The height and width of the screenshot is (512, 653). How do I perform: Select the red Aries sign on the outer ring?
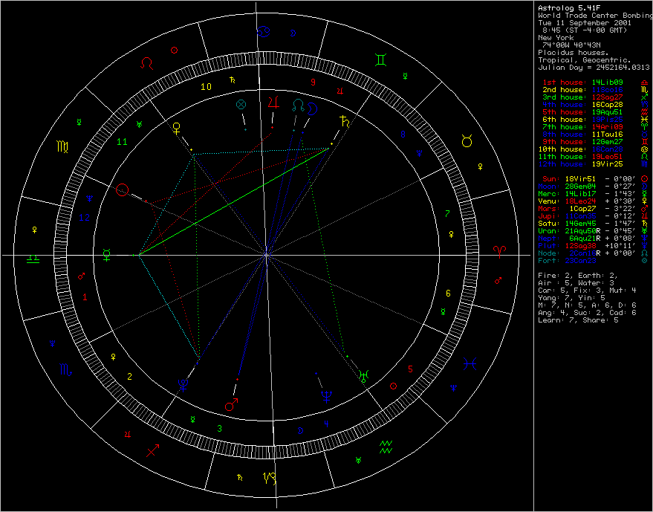click(504, 253)
